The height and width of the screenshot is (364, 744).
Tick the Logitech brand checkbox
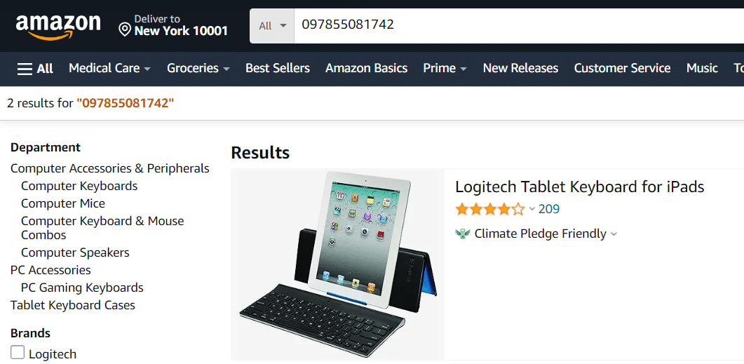point(18,352)
